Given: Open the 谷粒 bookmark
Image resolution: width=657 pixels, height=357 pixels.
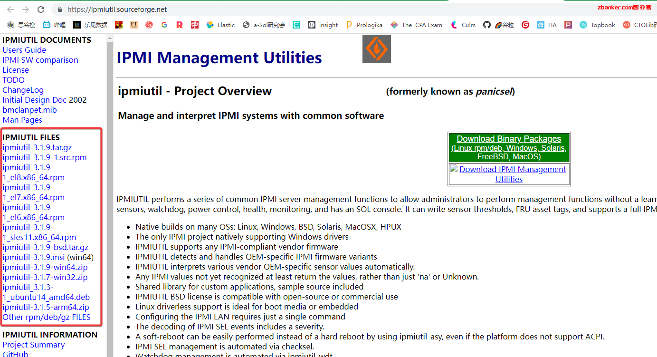Looking at the screenshot, I should [505, 25].
